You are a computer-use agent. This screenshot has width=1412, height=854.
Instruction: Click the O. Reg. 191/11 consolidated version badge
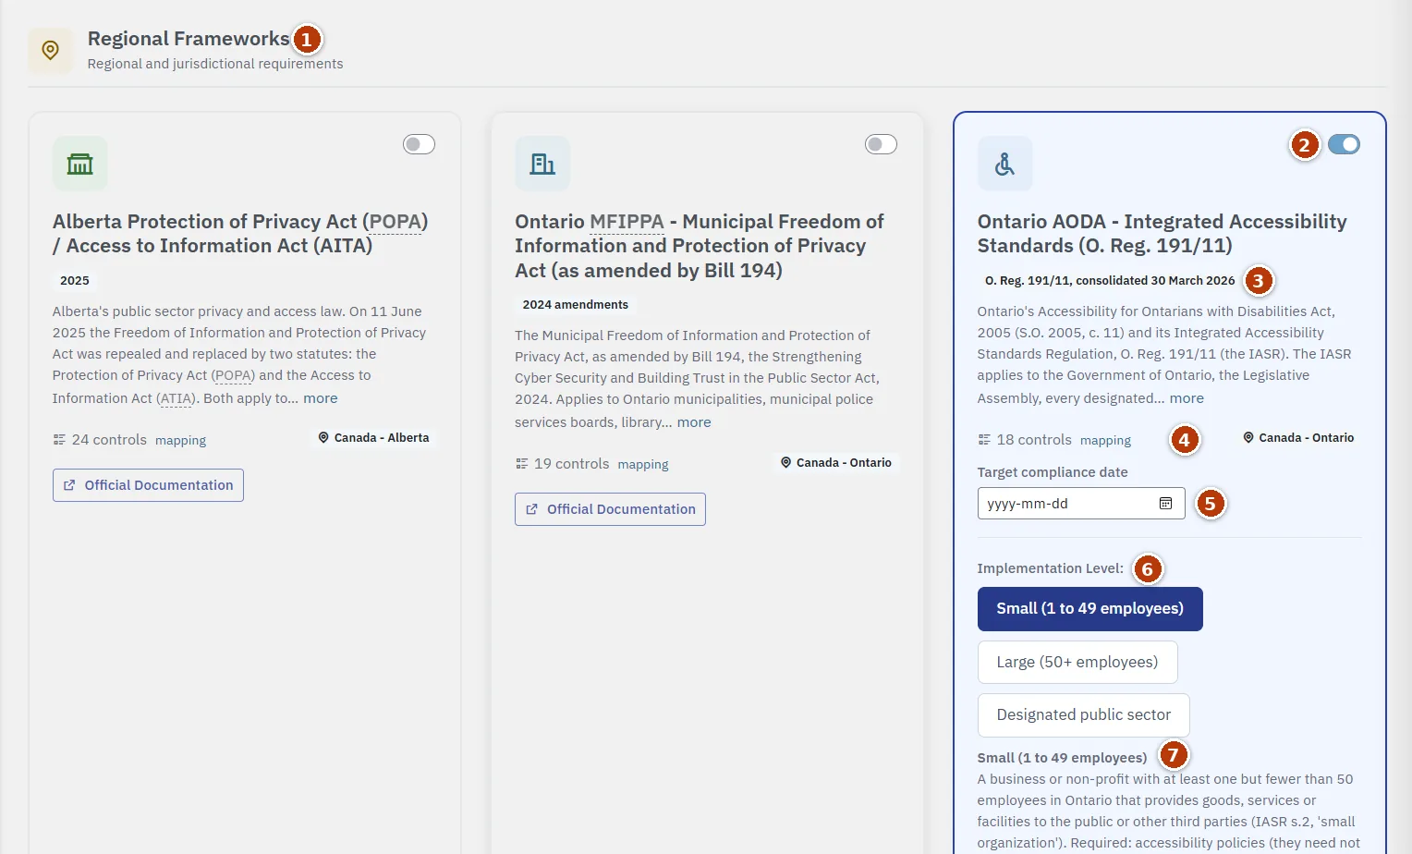[1110, 281]
